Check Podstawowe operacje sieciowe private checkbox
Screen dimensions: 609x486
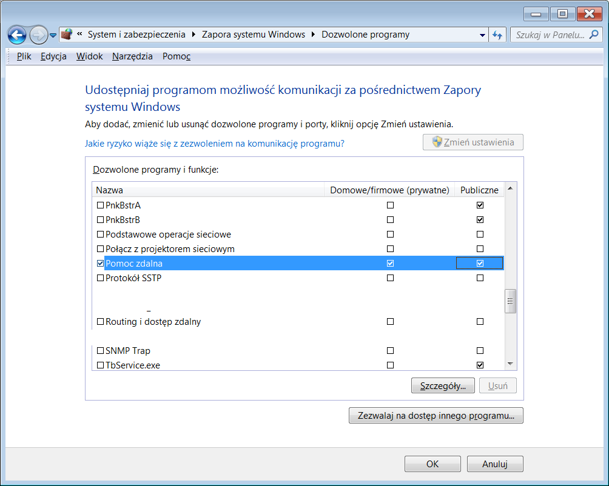click(391, 235)
